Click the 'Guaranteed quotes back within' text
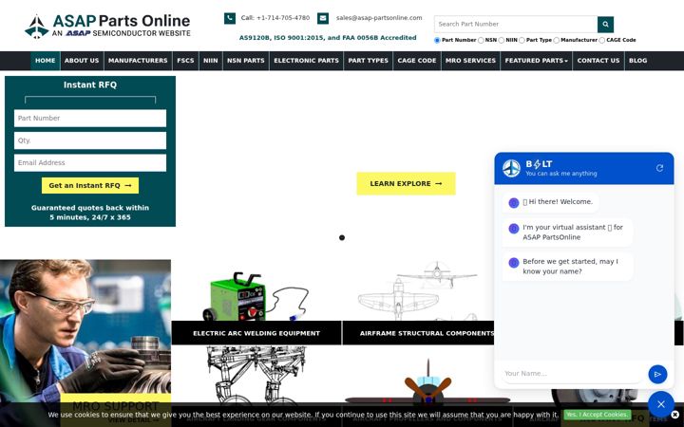The image size is (684, 427). (90, 208)
